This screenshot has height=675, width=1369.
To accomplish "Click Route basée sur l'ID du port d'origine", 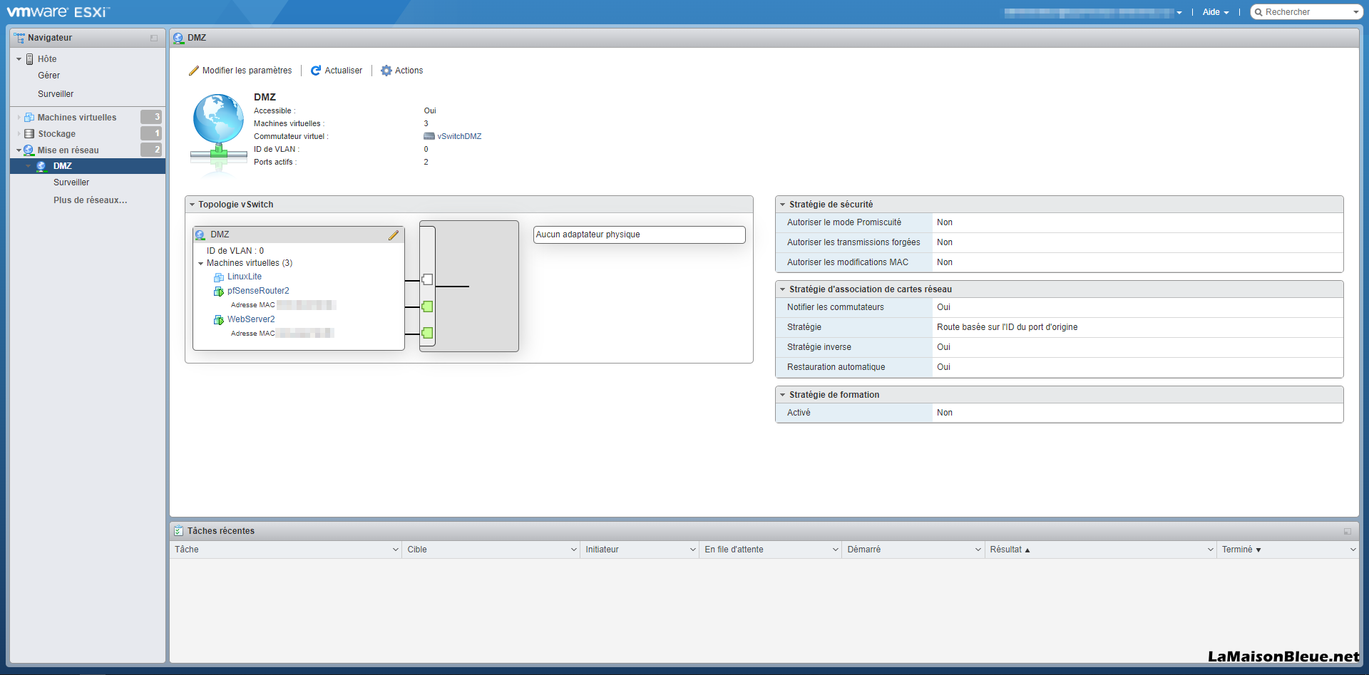I will 1007,327.
